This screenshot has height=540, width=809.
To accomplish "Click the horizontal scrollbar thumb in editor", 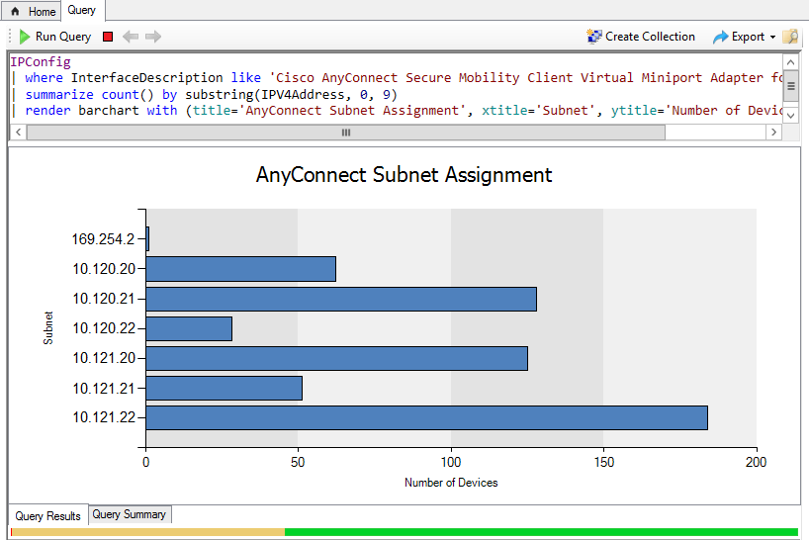I will point(346,133).
